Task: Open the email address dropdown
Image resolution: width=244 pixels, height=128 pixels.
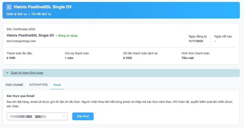Action: point(37,116)
